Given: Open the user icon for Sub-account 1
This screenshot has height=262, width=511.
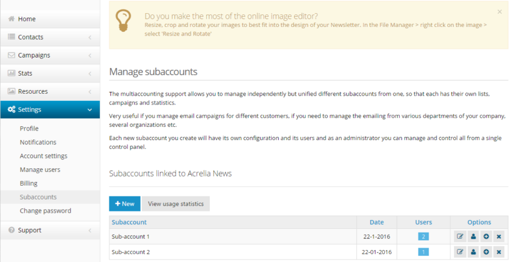Looking at the screenshot, I should [x=473, y=237].
